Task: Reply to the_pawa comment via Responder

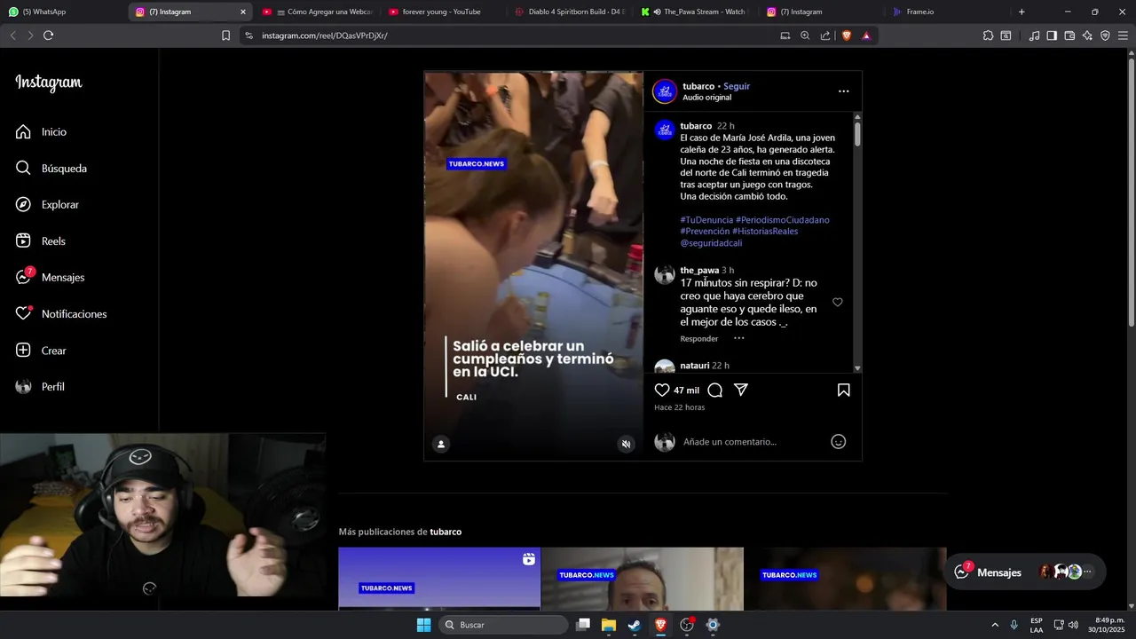Action: pyautogui.click(x=699, y=338)
